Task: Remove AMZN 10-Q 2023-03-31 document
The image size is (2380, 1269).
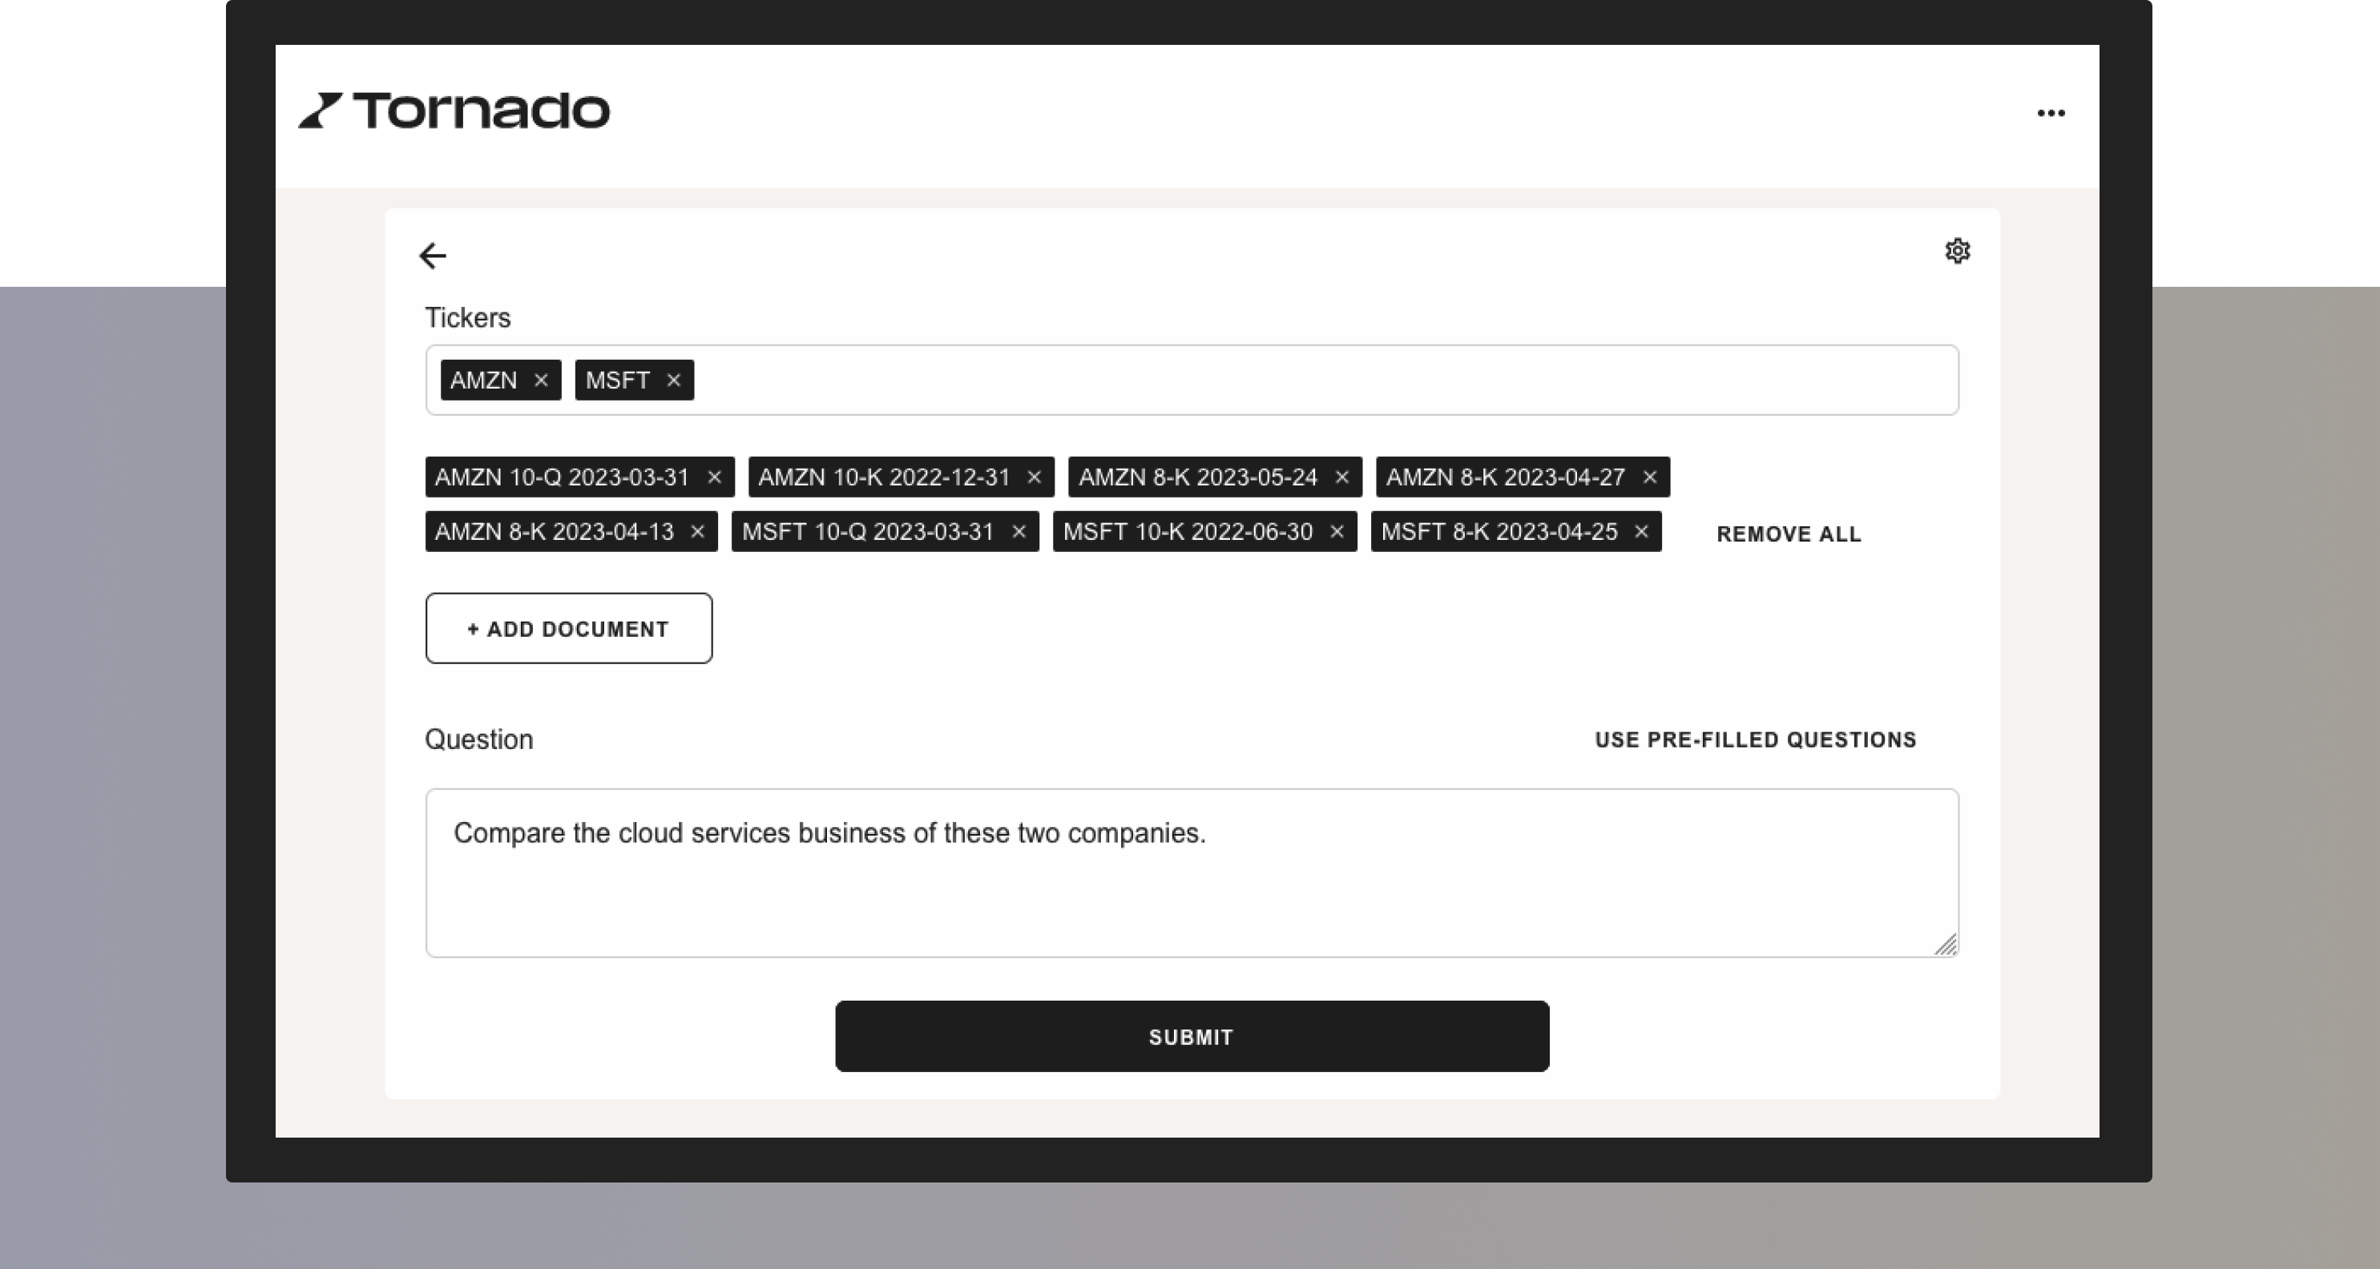Action: 714,477
